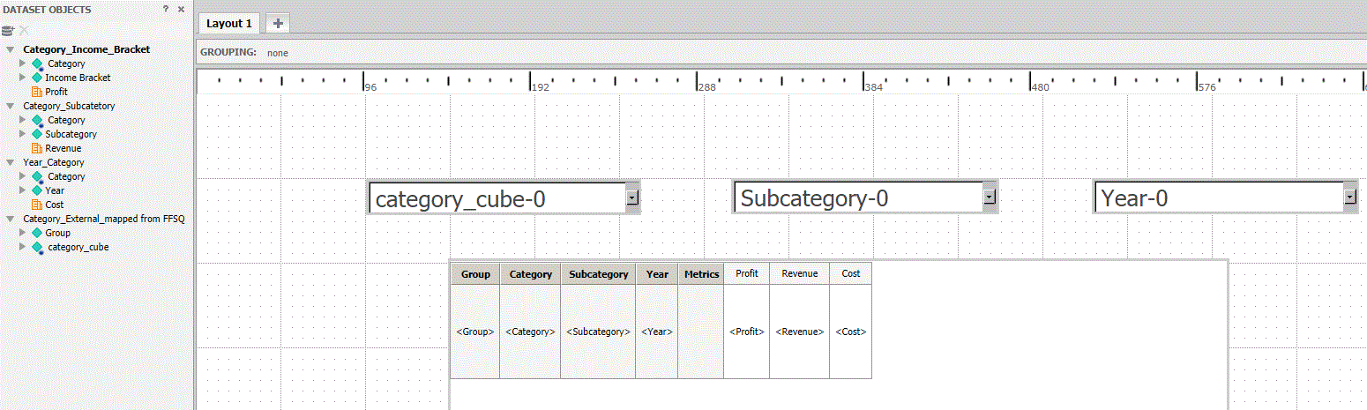Click the Cost metric icon
The width and height of the screenshot is (1367, 410).
[37, 205]
